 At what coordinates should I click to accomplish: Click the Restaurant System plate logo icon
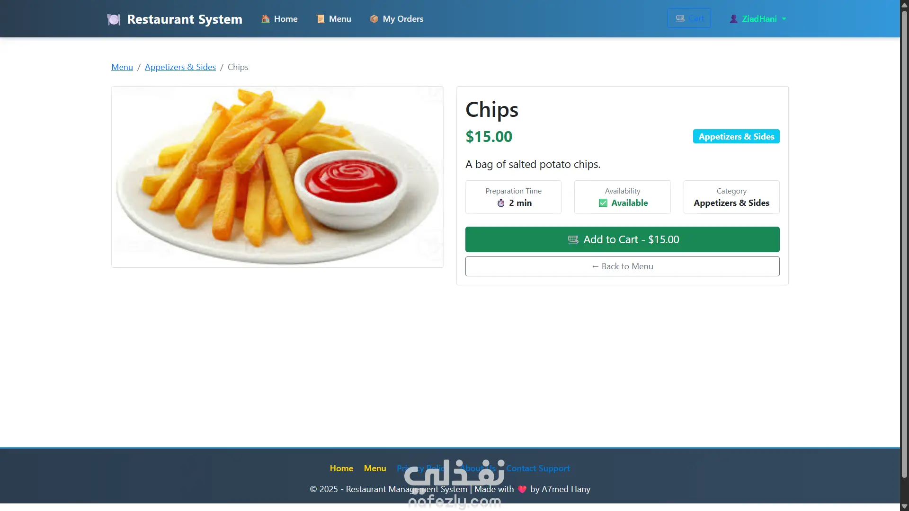[x=114, y=19]
